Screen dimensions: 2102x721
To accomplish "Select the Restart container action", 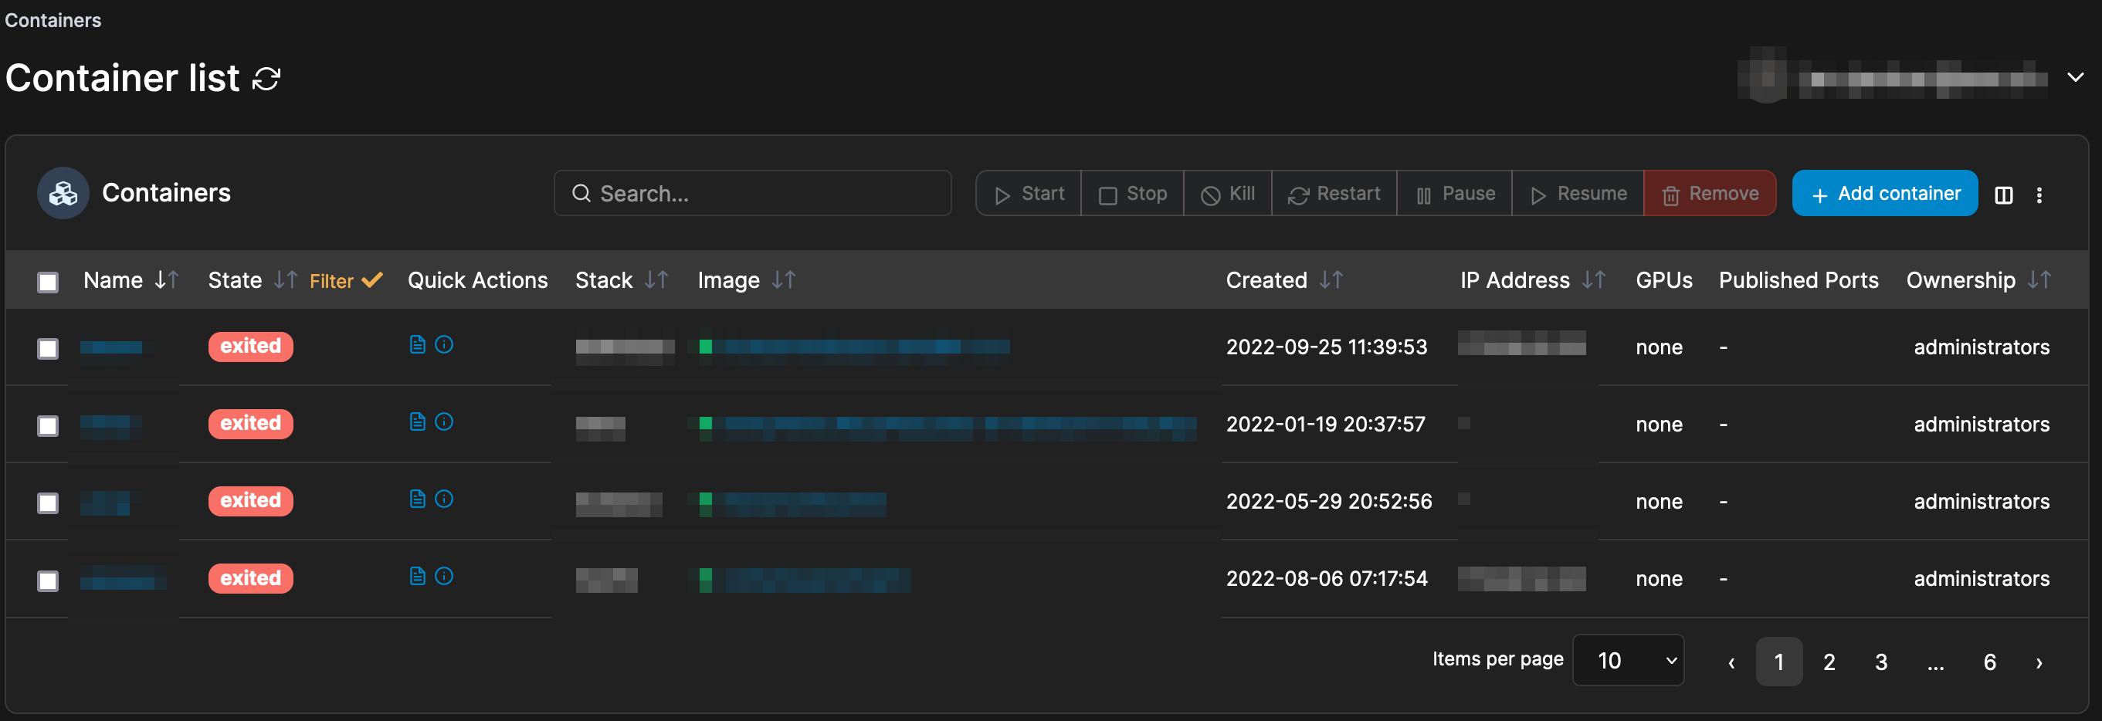I will (1334, 193).
